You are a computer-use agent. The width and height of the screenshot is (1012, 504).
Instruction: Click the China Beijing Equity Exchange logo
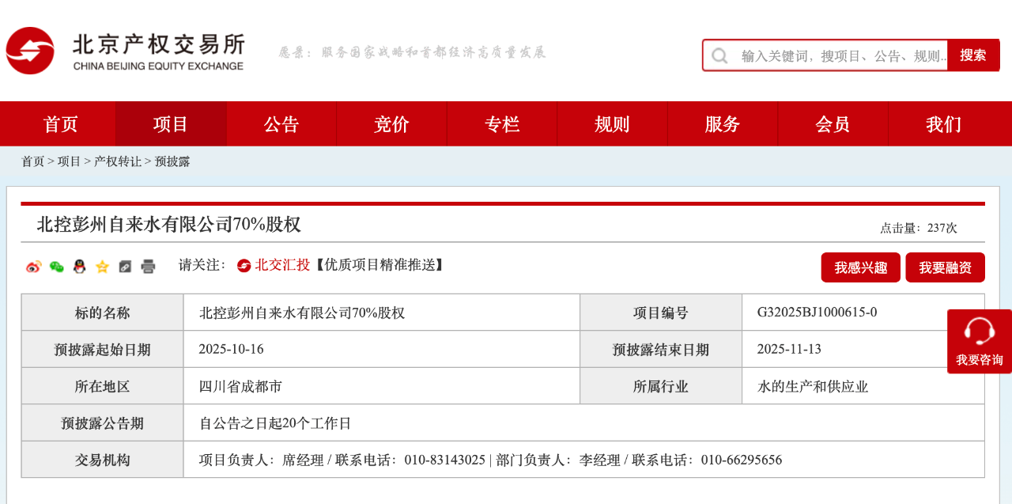tap(125, 51)
